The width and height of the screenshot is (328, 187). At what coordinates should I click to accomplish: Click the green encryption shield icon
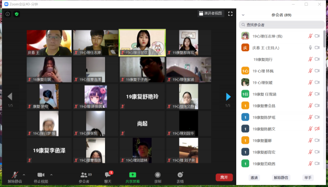[x=17, y=14]
